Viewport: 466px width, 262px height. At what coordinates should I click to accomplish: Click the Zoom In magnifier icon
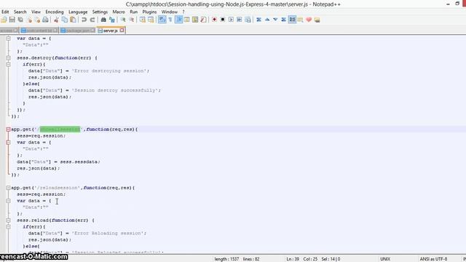pyautogui.click(x=123, y=20)
